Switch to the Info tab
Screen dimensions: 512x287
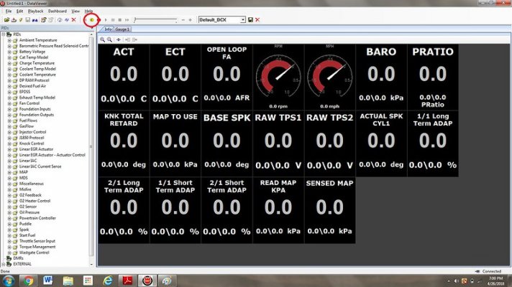coord(108,29)
